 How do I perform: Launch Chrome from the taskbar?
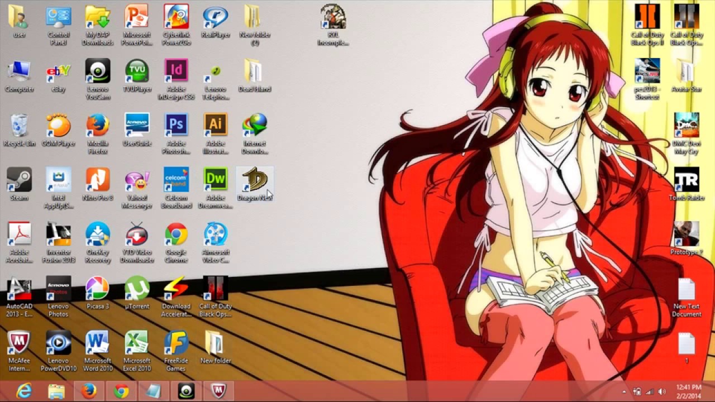[x=121, y=391]
